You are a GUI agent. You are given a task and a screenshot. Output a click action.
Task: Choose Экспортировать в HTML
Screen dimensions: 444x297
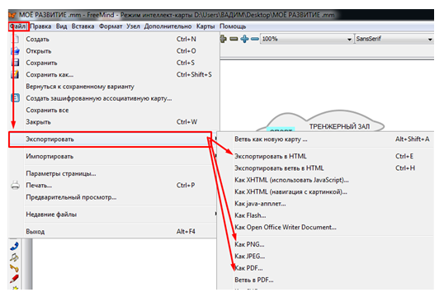pos(326,156)
